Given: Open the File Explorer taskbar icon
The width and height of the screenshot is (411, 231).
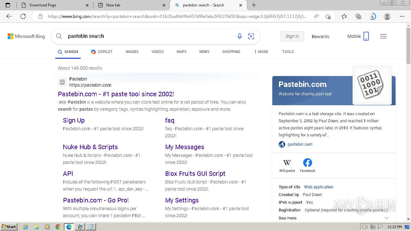Looking at the screenshot, I should (36, 227).
